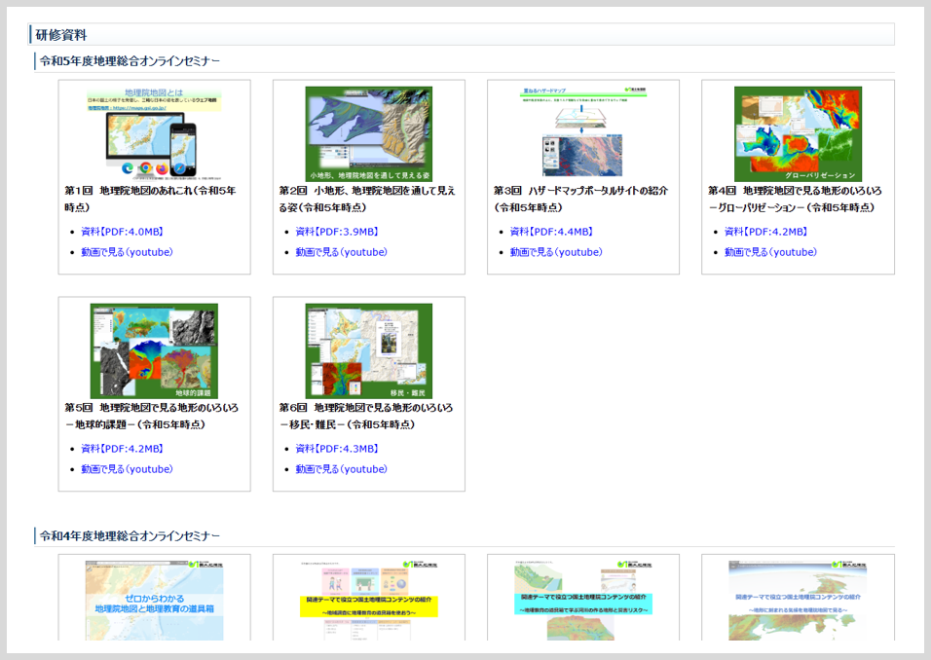The width and height of the screenshot is (931, 660).
Task: Select the cyan-banner 河川の作る地形 thumbnail
Action: point(583,600)
